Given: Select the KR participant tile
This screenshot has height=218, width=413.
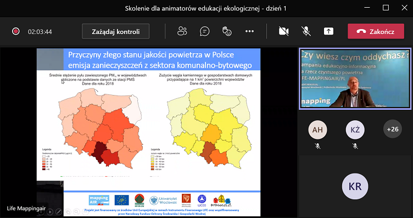Looking at the screenshot, I should point(355,186).
